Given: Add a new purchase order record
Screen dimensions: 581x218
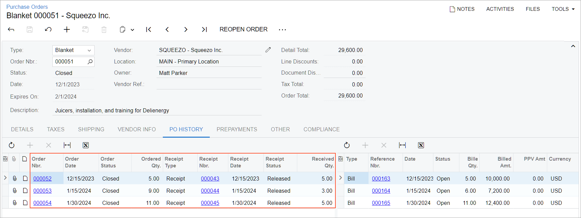Looking at the screenshot, I should (x=67, y=29).
